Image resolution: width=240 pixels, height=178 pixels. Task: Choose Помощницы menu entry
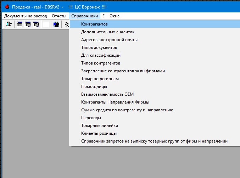[x=155, y=87]
